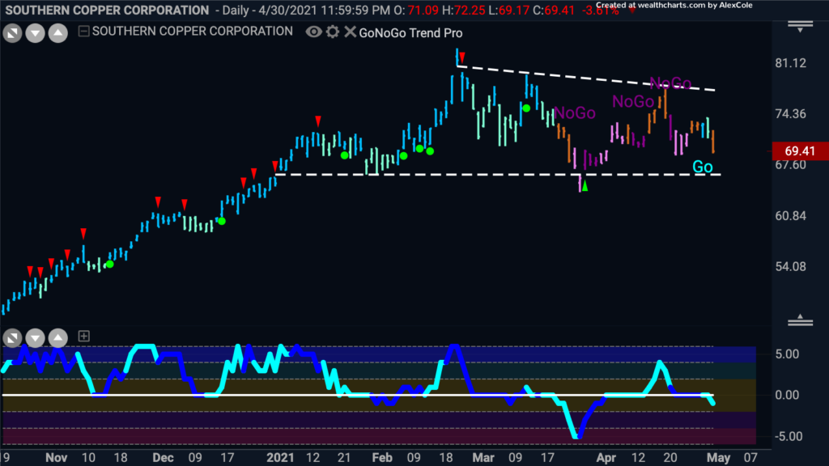Toggle the GoNoGo Trend indicator's eye icon
The width and height of the screenshot is (829, 466).
click(313, 32)
